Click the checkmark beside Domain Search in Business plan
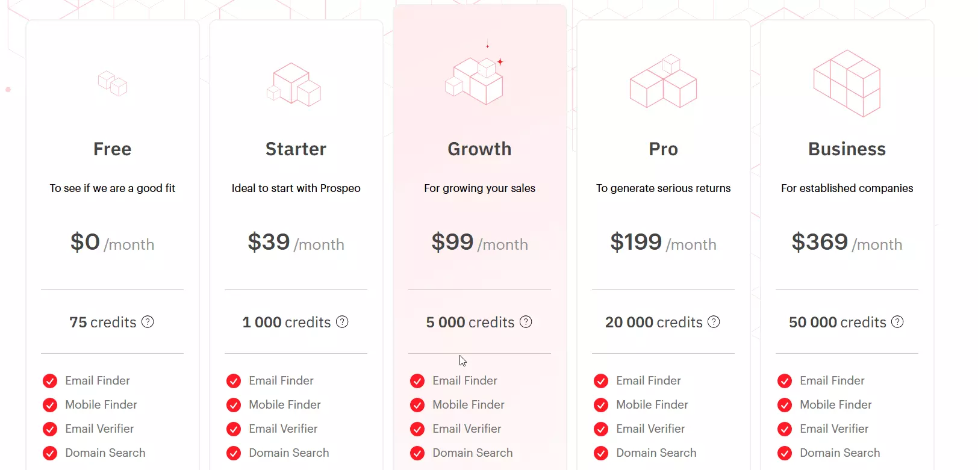The image size is (978, 470). click(x=784, y=453)
